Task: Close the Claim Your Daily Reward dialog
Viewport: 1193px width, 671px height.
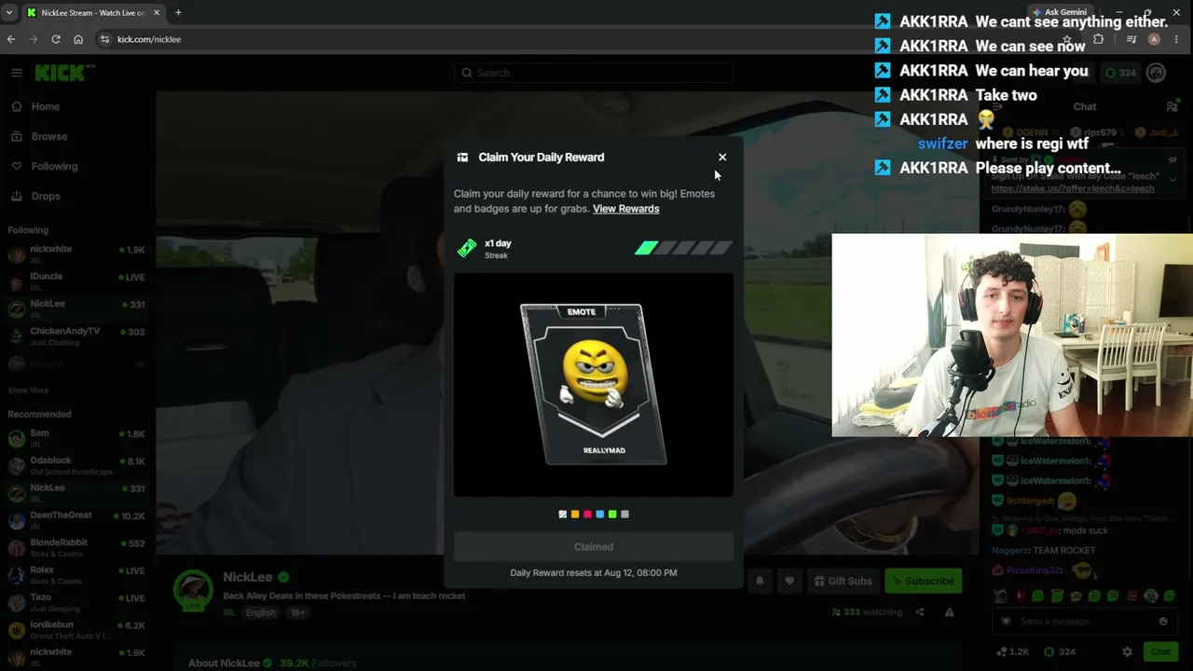Action: [x=722, y=157]
